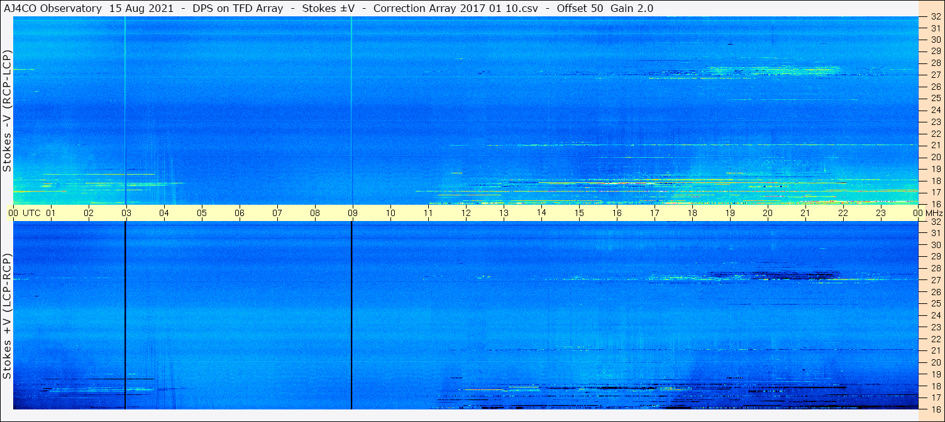
Task: Click the 23 MHz tick of Stokes -V panel
Action: [x=936, y=122]
